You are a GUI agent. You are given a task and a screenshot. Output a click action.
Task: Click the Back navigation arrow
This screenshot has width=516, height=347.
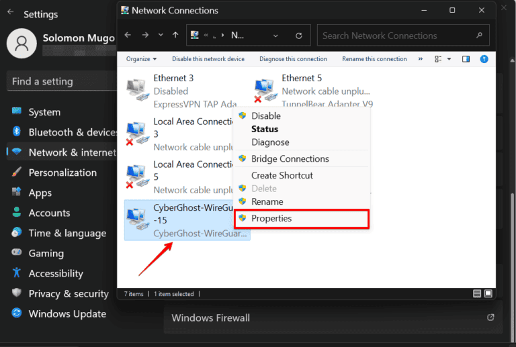point(128,35)
